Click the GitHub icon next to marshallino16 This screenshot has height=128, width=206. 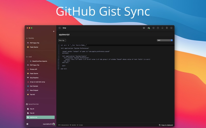pyautogui.click(x=54, y=124)
